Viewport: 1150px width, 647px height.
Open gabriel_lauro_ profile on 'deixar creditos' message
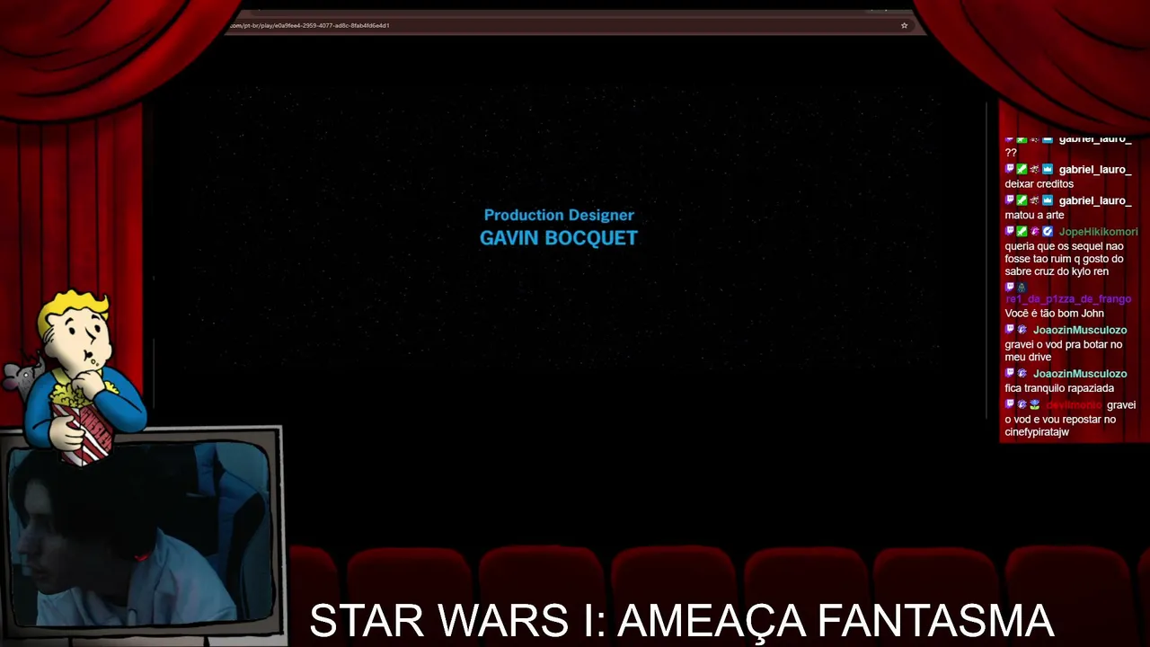pos(1094,170)
